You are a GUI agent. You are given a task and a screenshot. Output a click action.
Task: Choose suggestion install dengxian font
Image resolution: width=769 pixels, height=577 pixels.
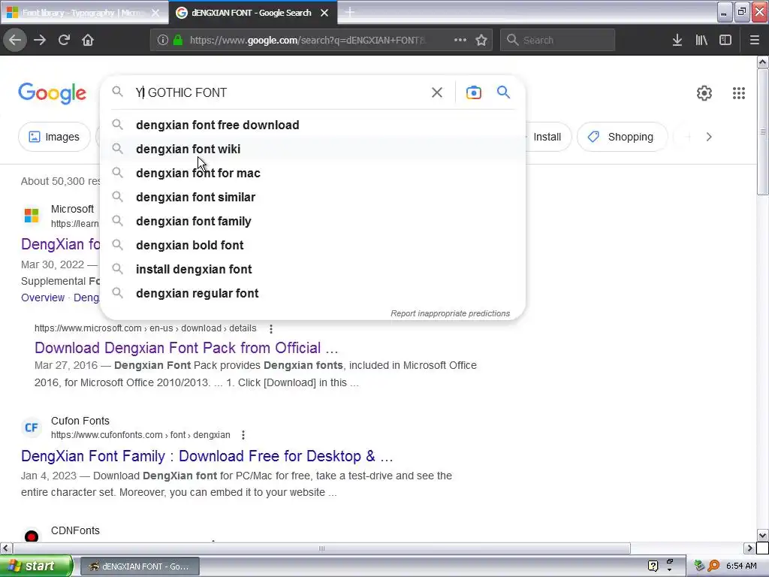[312, 270]
